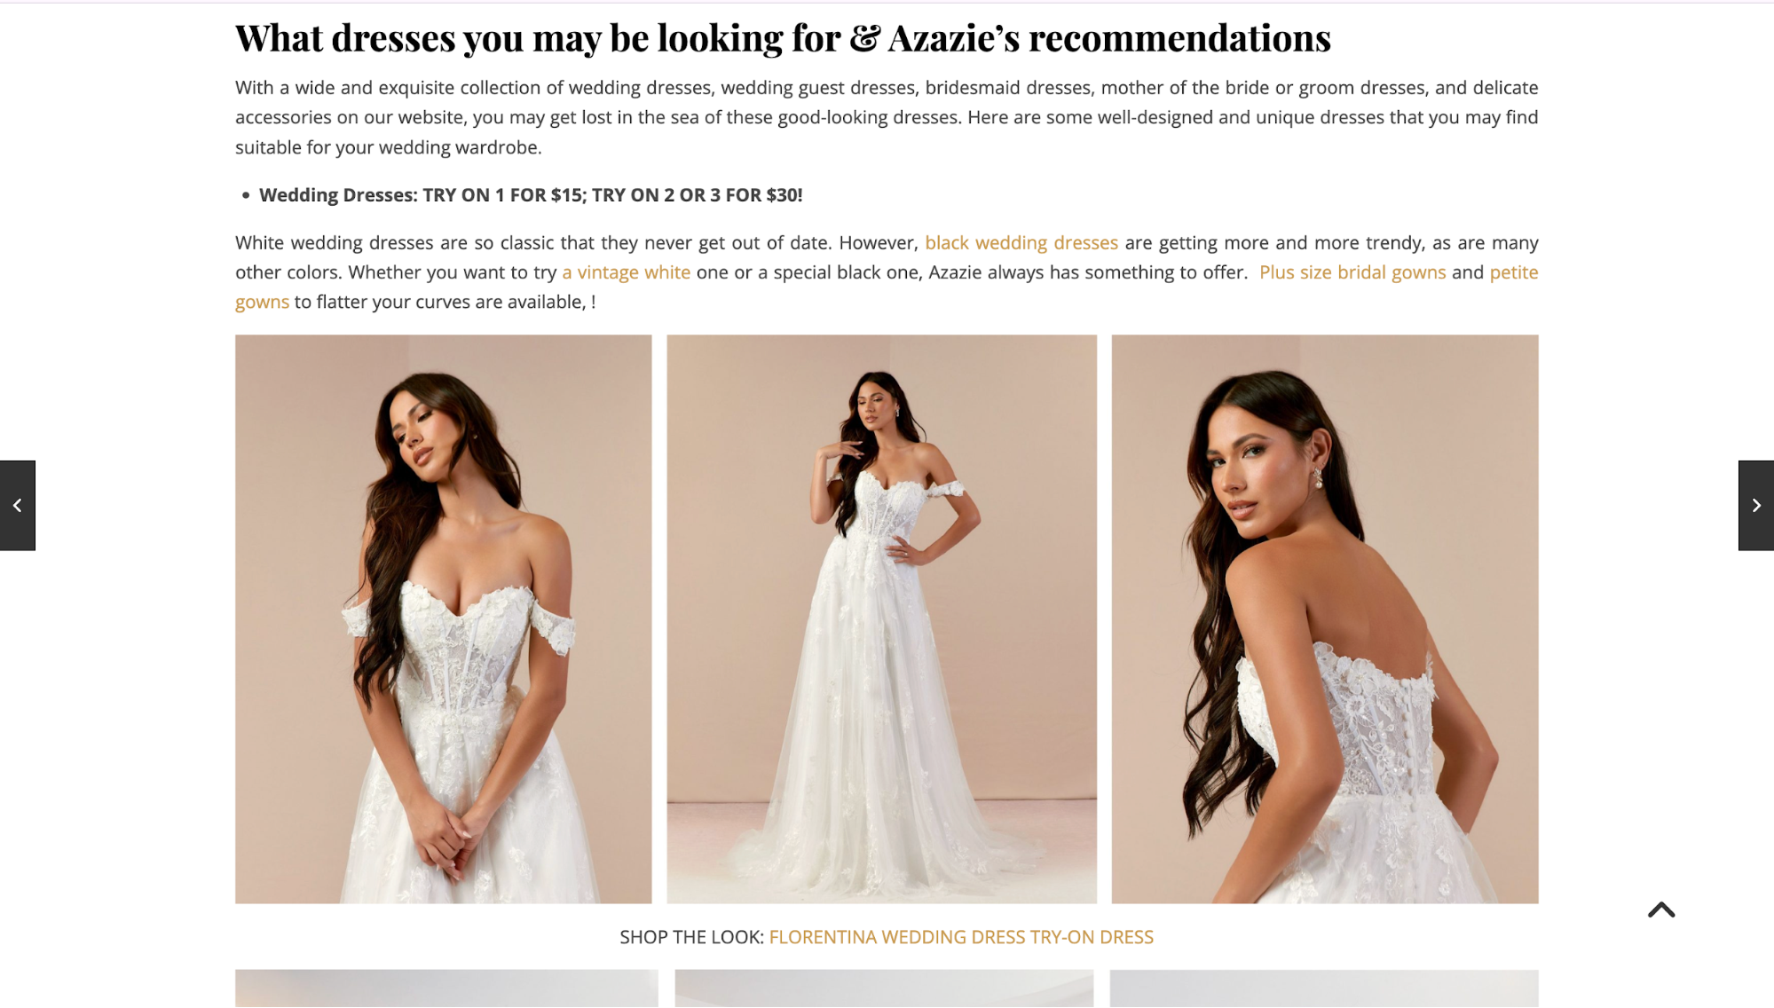Screen dimensions: 1774x1008
Task: Open the black wedding dresses link
Action: click(1021, 242)
